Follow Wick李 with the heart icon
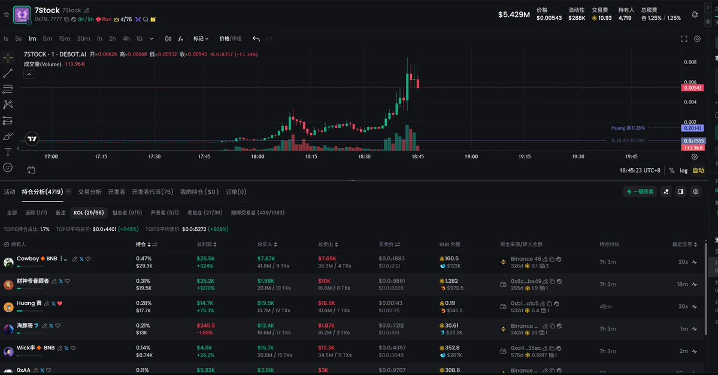 pos(73,348)
